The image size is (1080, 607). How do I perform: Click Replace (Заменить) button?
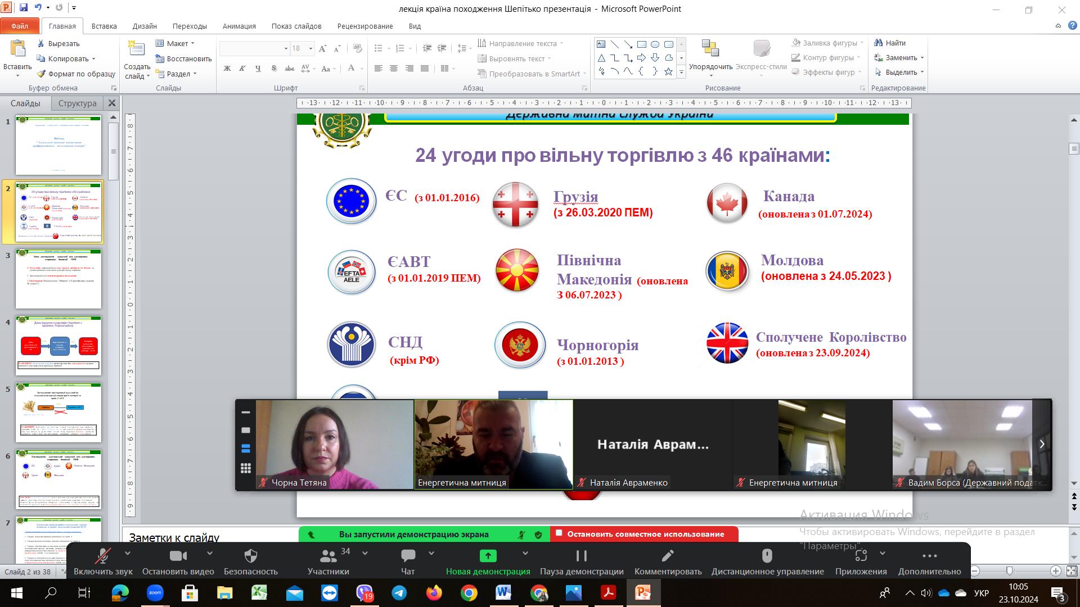(899, 57)
